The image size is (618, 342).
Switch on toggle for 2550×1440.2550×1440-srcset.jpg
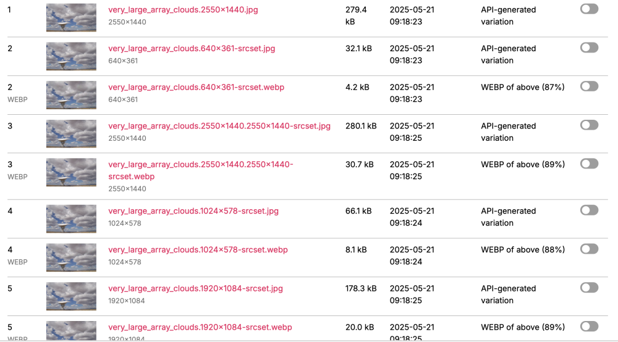(x=589, y=125)
